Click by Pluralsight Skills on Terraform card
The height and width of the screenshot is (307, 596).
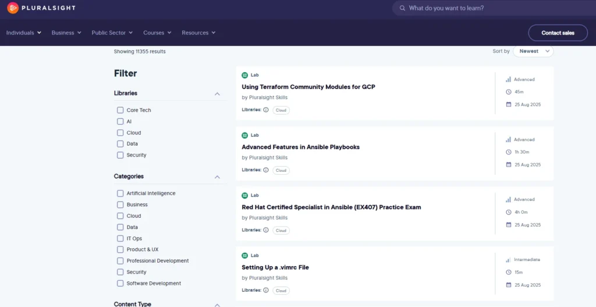click(x=265, y=97)
